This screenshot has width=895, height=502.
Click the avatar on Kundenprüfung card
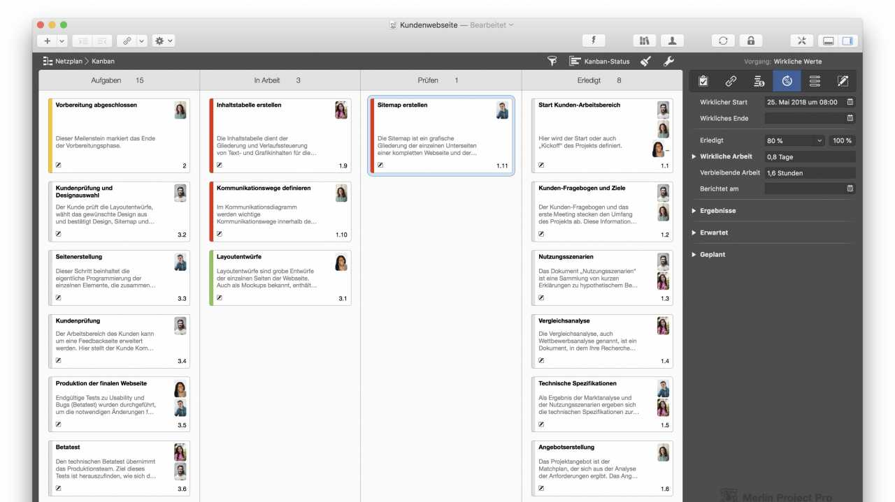click(x=180, y=326)
